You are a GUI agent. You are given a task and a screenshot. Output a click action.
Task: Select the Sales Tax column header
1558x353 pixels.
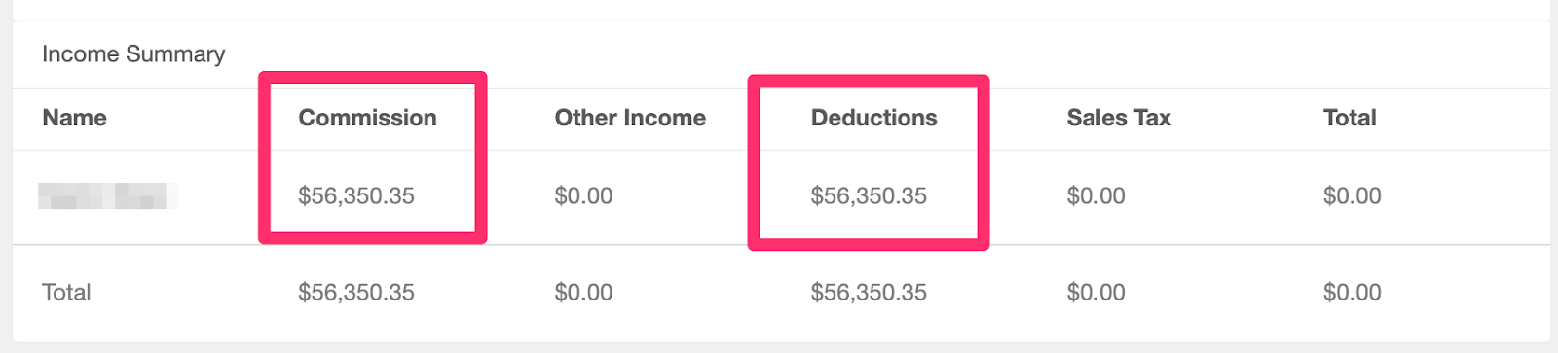(x=1119, y=118)
